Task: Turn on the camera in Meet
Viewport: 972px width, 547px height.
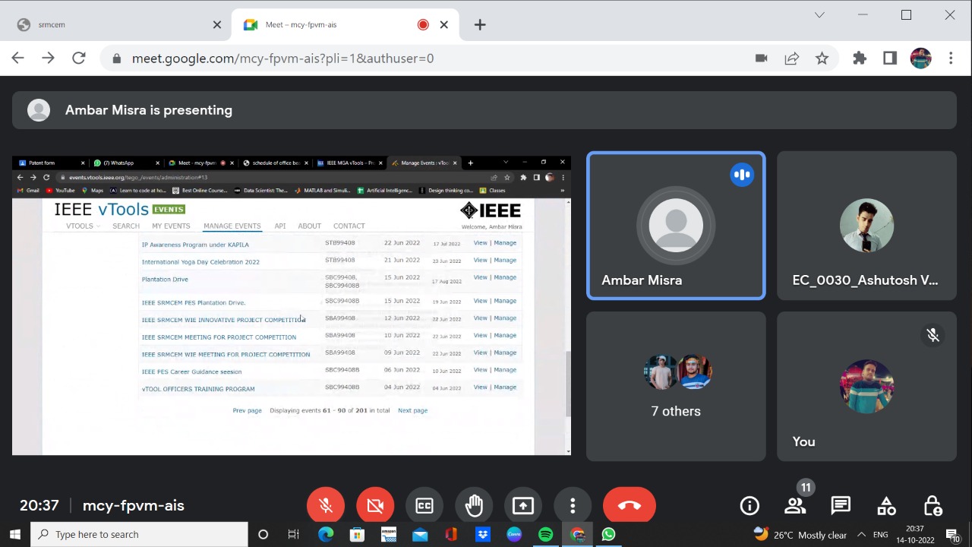Action: tap(375, 506)
